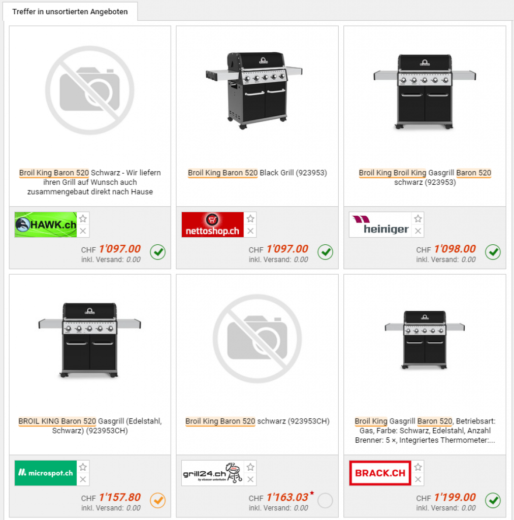Remove the microspot.ch offer using the X icon
Screen dimensions: 514x520
[x=83, y=479]
